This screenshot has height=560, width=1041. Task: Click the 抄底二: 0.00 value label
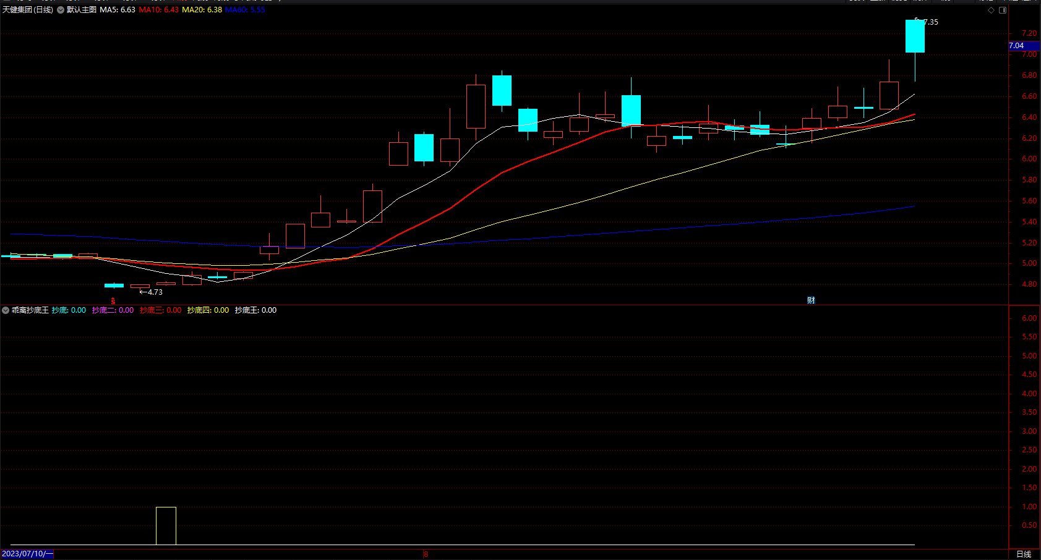point(113,310)
